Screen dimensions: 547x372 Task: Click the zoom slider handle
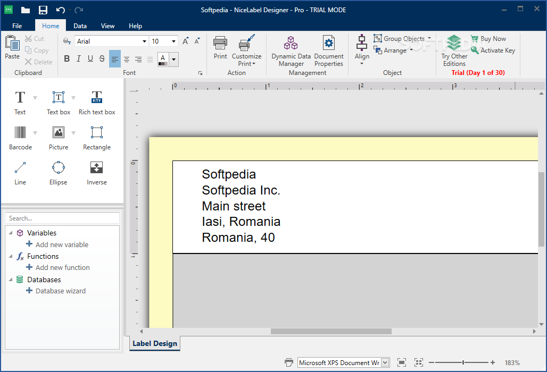(x=463, y=362)
